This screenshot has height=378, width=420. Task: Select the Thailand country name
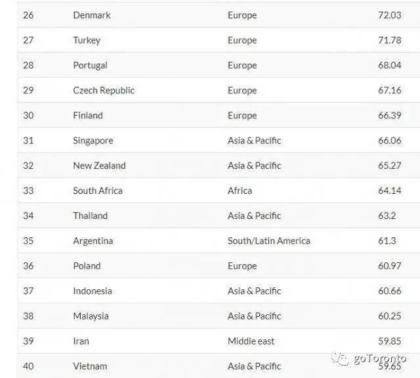(x=91, y=216)
